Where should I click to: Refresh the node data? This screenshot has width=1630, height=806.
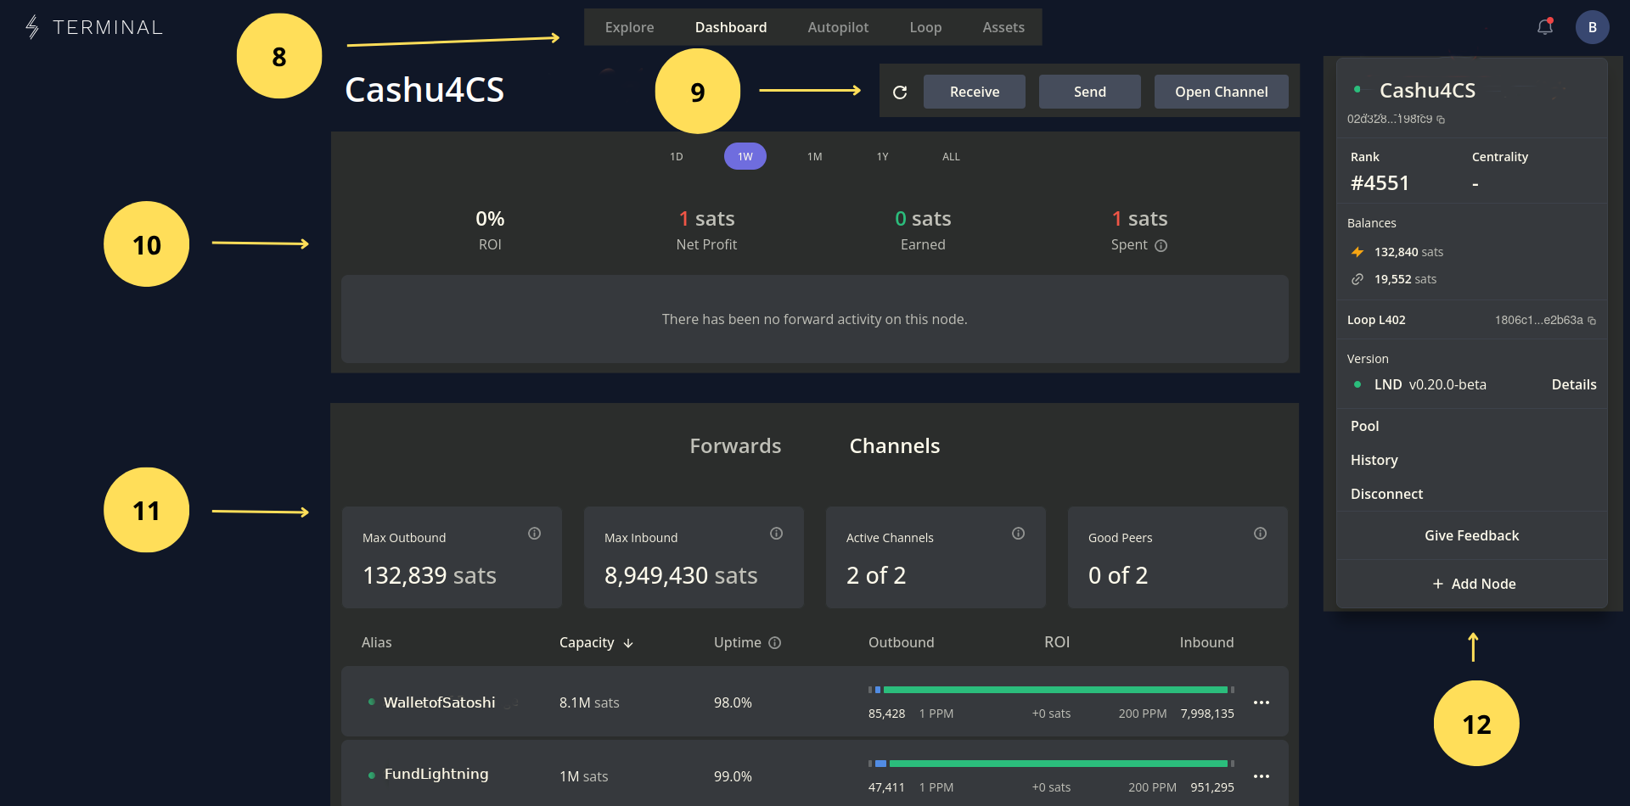coord(900,92)
